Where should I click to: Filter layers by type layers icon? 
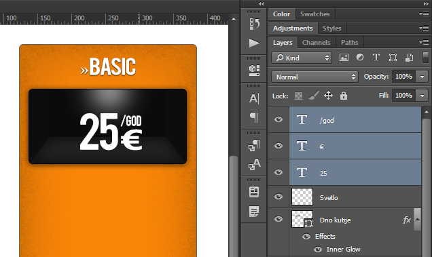click(x=376, y=57)
